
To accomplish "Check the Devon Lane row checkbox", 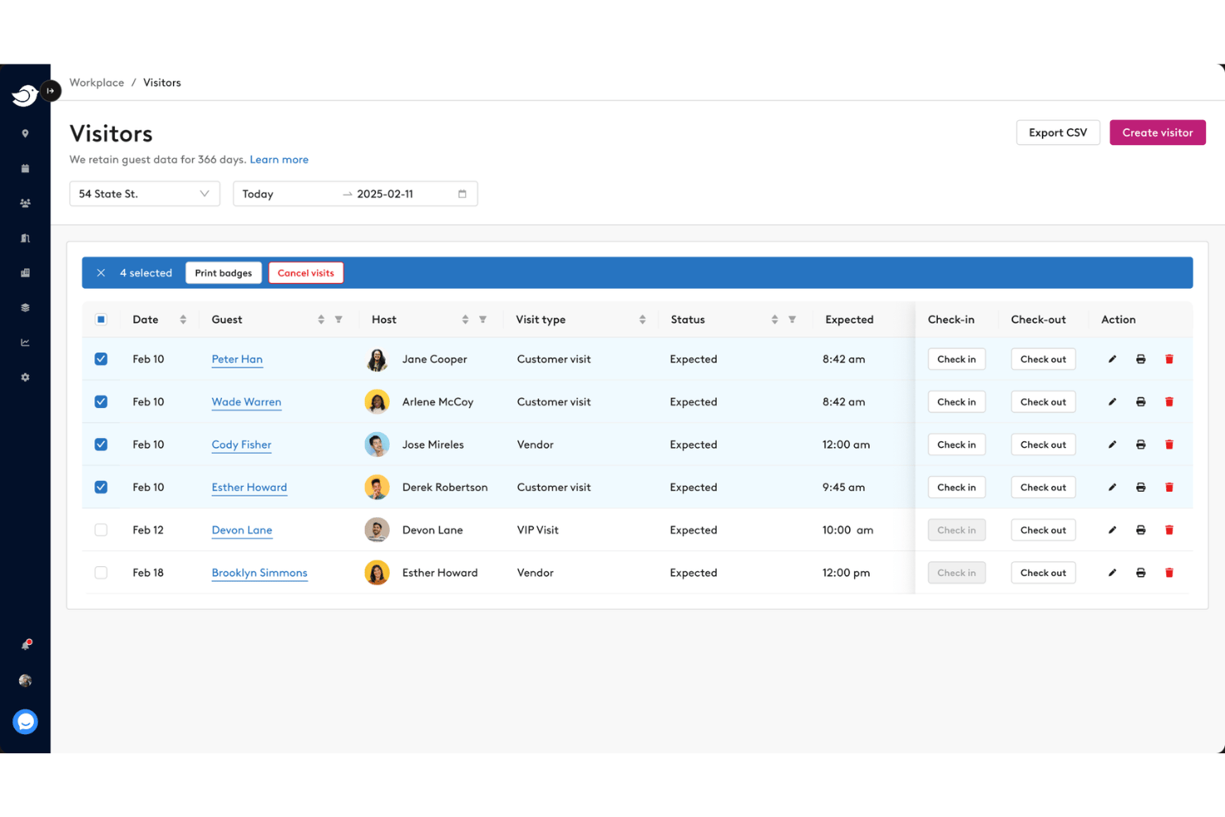I will point(101,530).
